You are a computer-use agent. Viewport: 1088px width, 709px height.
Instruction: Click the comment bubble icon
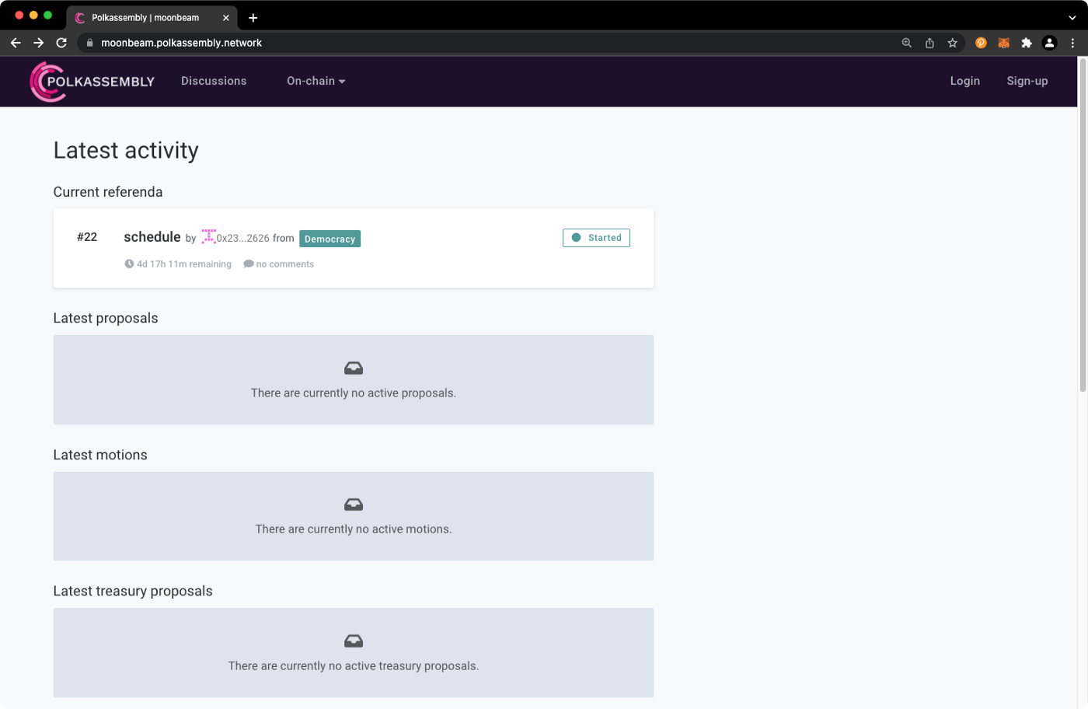click(249, 264)
